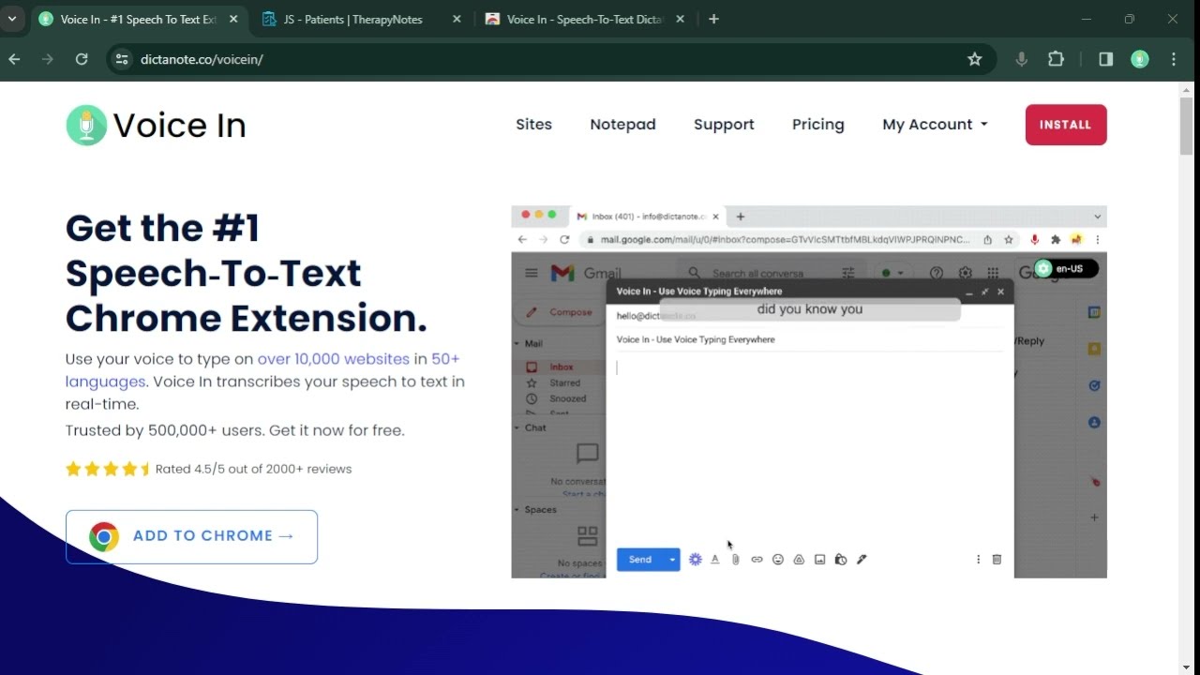Collapse the Spaces section in Gmail demo
This screenshot has height=675, width=1200.
[x=516, y=510]
